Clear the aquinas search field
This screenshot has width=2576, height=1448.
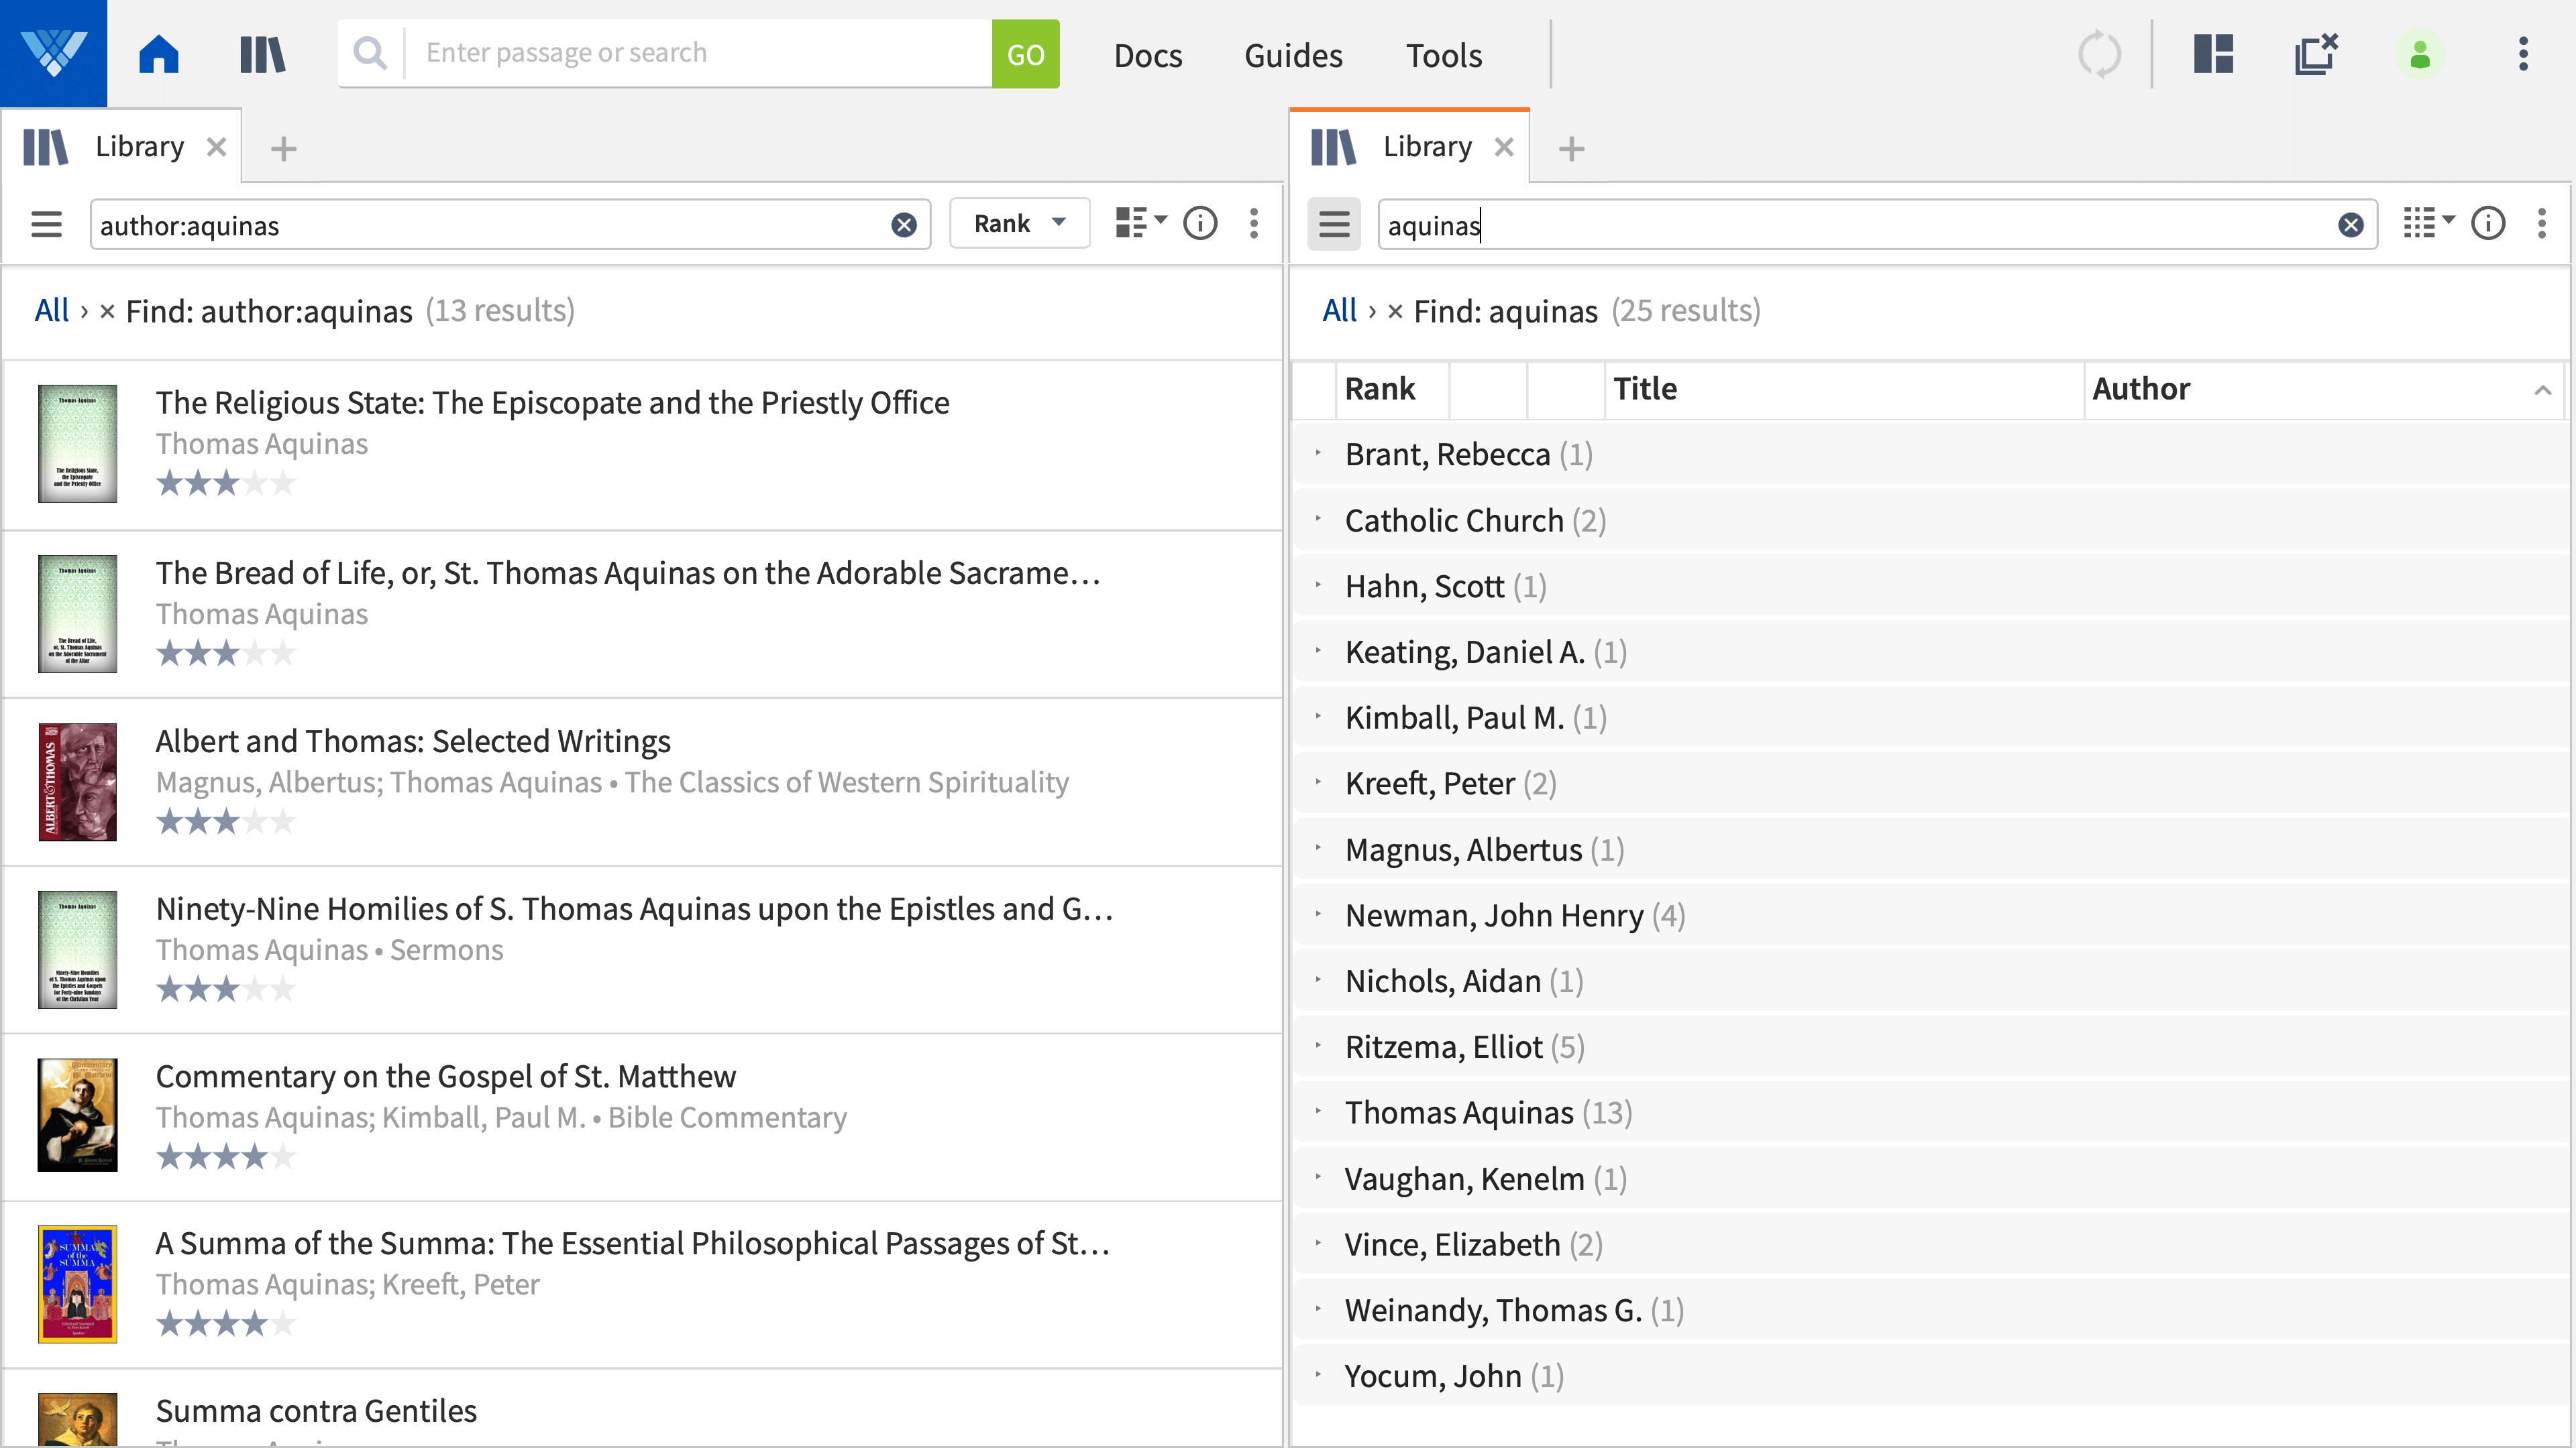2351,225
